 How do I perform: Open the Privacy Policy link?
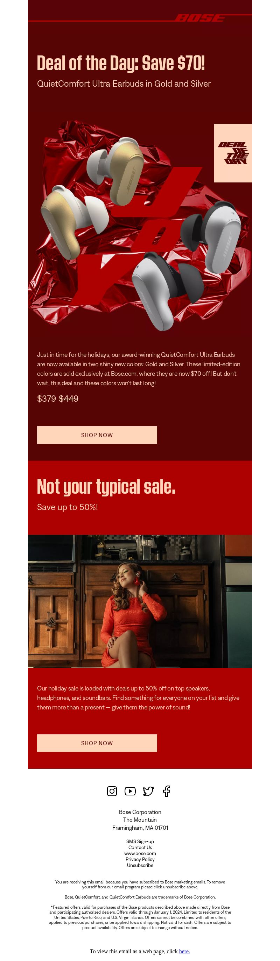tap(140, 859)
